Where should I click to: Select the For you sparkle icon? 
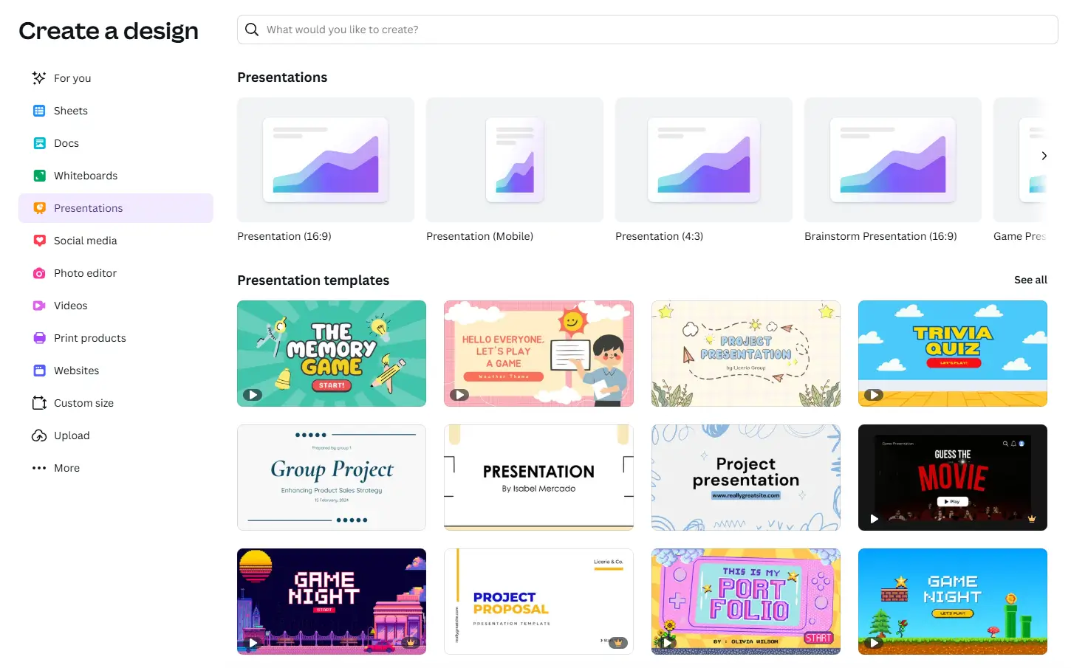(38, 78)
